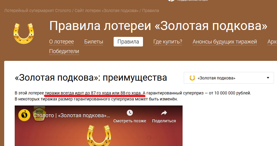The height and width of the screenshot is (146, 277).
Task: Go to the «Билеты» page
Action: [94, 42]
